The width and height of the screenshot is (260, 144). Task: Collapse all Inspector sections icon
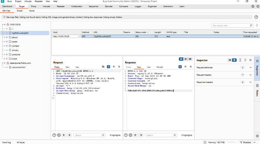[x=245, y=60]
